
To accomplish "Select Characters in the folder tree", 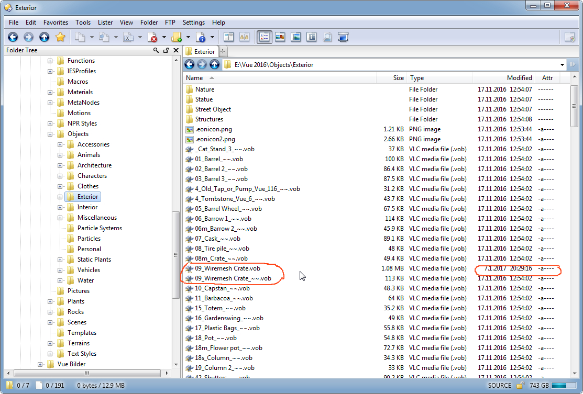I will [92, 176].
